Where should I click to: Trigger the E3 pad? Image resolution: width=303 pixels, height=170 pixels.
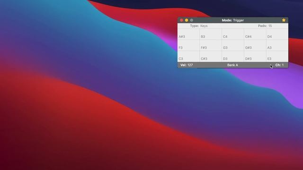[277, 57]
